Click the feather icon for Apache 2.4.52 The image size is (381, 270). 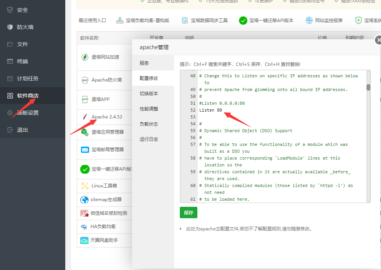tap(85, 117)
